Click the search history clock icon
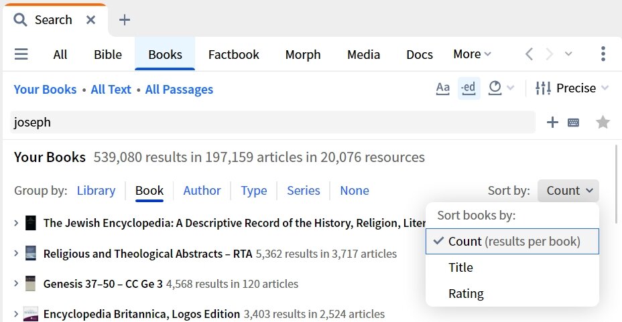The width and height of the screenshot is (622, 322). [495, 88]
